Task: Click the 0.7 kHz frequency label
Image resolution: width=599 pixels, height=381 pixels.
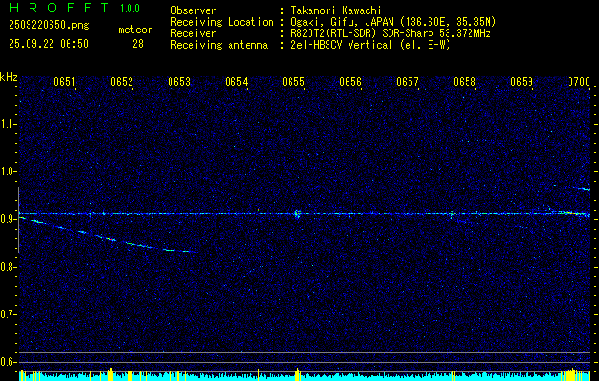Action: click(x=9, y=314)
